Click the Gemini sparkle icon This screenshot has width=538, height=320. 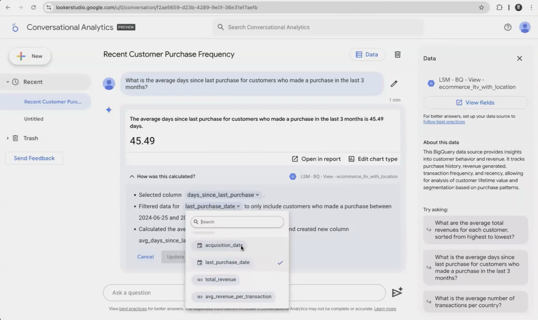[109, 110]
